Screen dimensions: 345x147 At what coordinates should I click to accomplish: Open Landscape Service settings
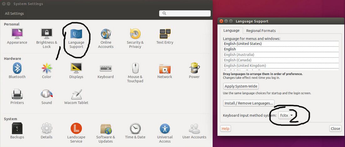76,133
